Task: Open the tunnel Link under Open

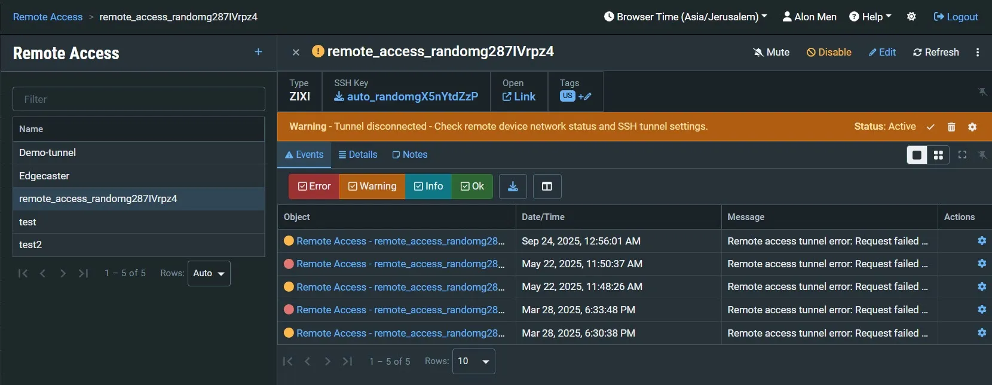Action: [x=519, y=96]
